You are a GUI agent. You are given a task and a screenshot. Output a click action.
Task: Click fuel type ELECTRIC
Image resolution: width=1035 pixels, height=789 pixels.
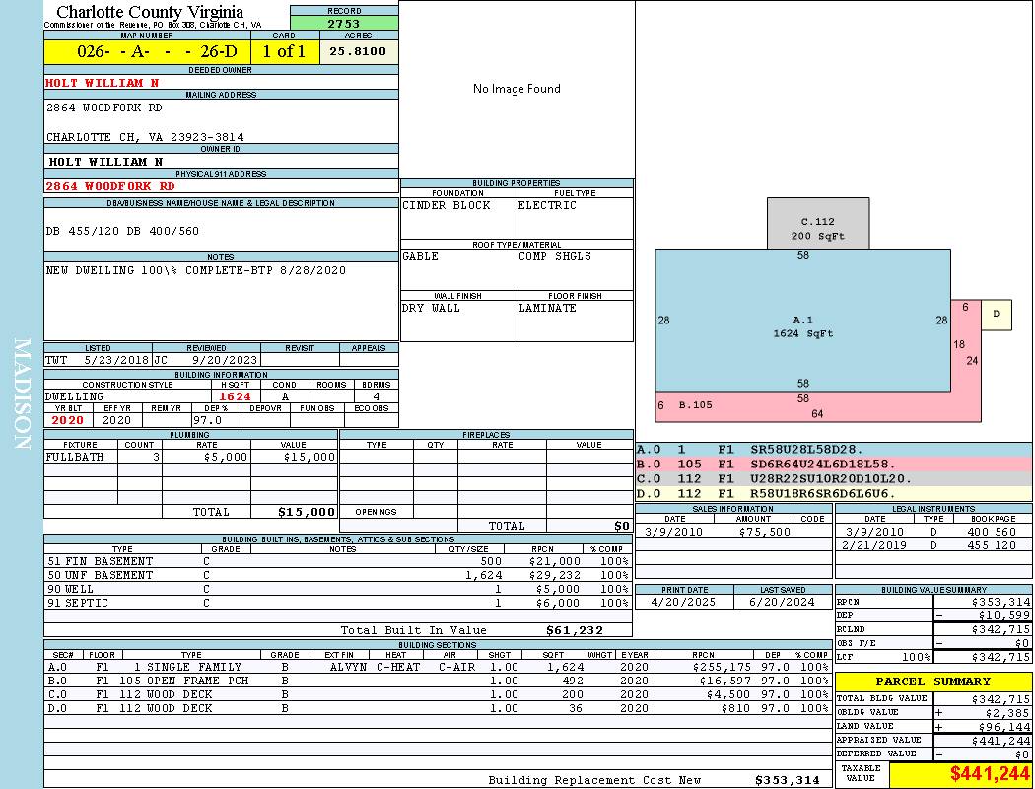(x=547, y=205)
